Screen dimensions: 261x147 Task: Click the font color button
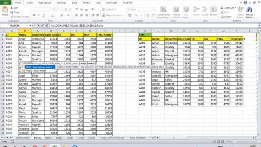coord(68,16)
